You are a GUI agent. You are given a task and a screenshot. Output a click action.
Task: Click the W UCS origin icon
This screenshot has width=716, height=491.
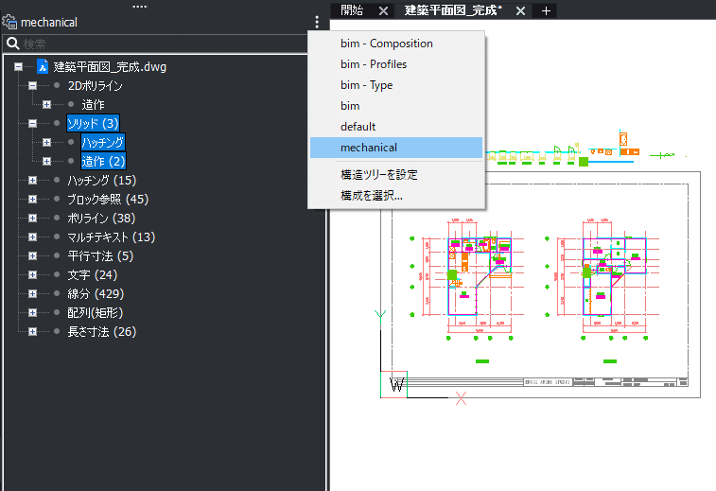[397, 385]
